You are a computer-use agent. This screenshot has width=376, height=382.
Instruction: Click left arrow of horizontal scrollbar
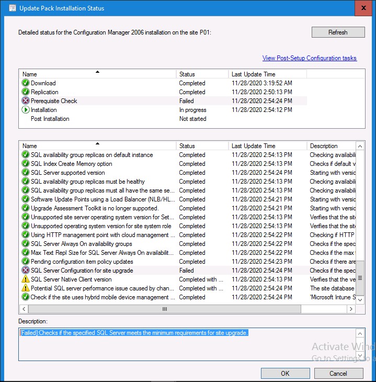24,309
